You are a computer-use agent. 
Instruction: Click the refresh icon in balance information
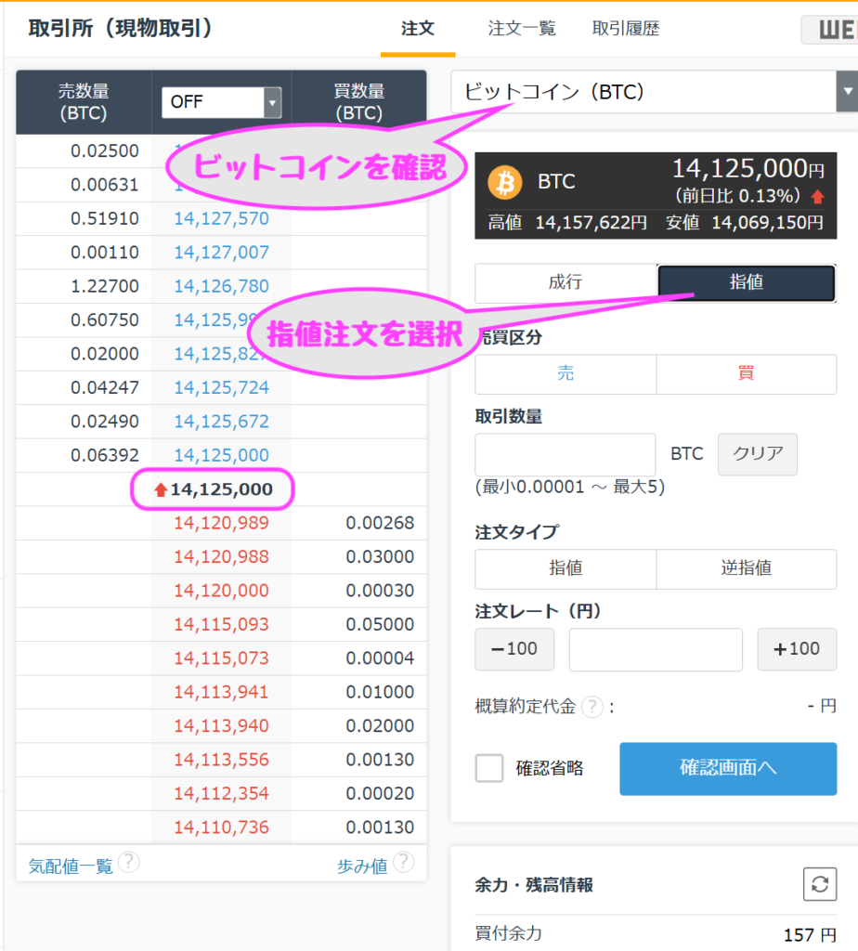820,884
